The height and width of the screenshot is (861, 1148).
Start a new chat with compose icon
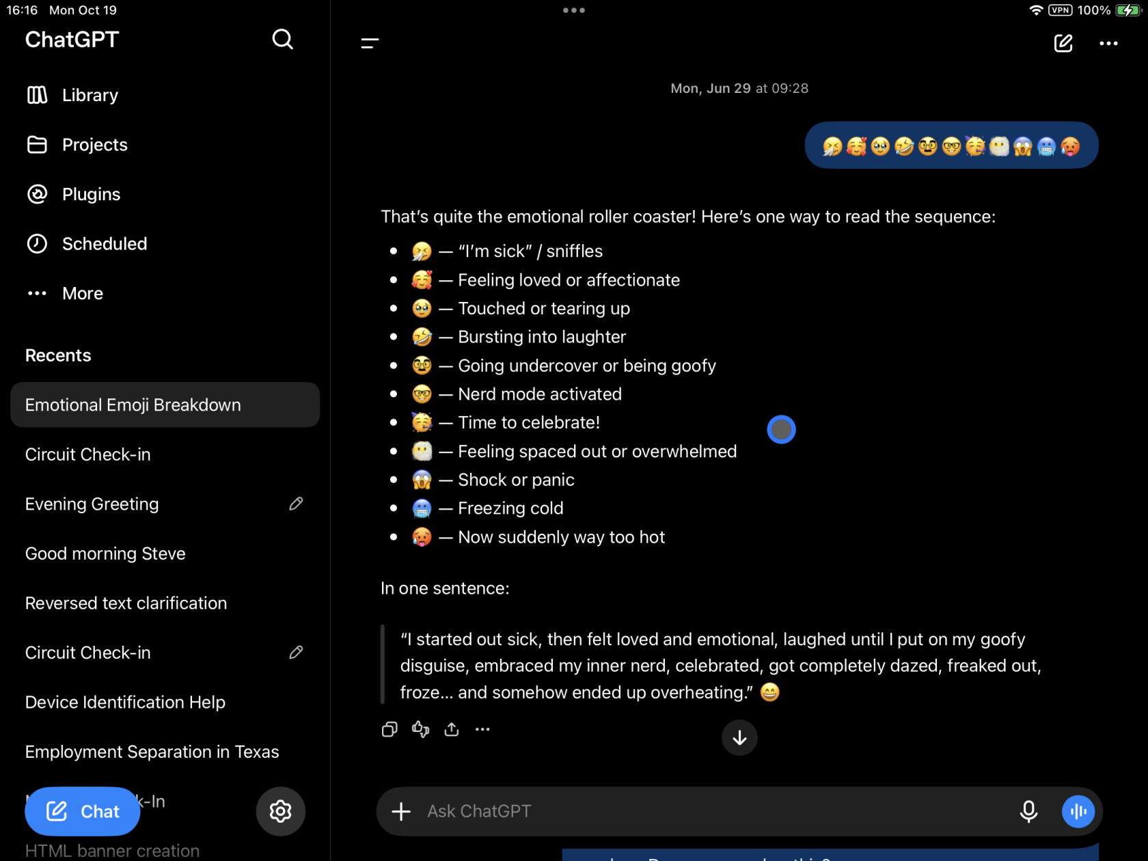tap(1063, 43)
